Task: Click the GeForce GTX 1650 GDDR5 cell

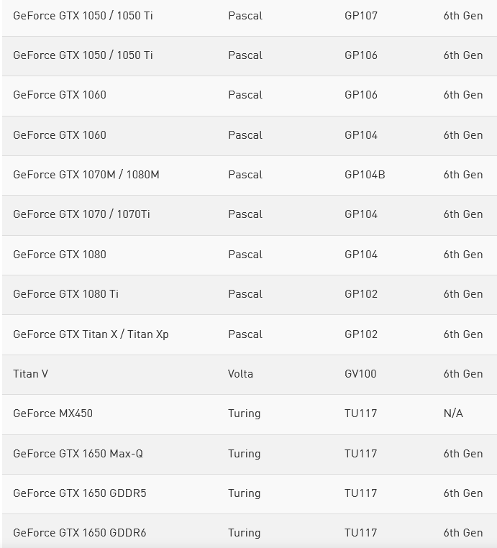Action: click(79, 493)
